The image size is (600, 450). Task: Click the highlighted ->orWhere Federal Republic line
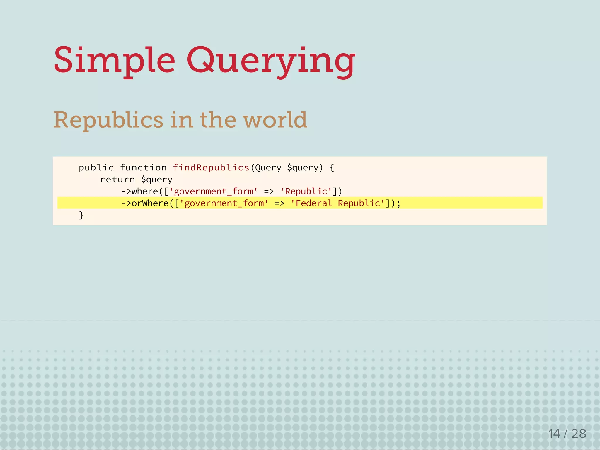point(300,203)
